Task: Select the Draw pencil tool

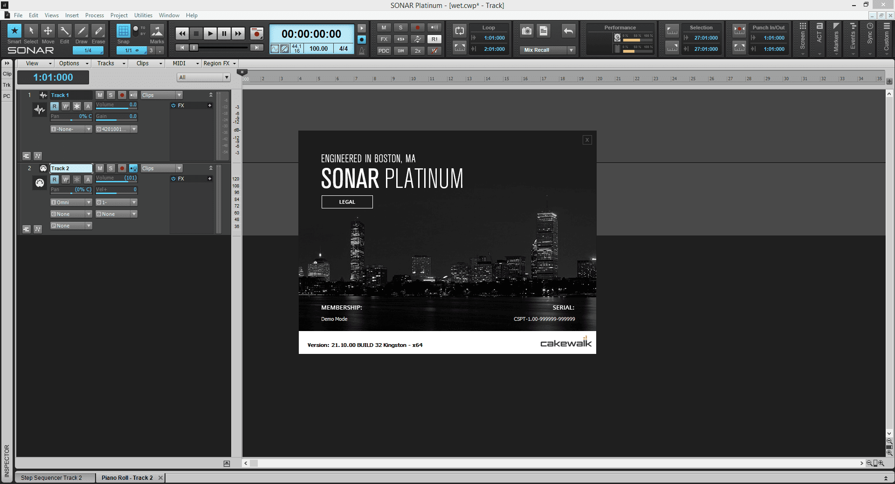Action: (82, 31)
